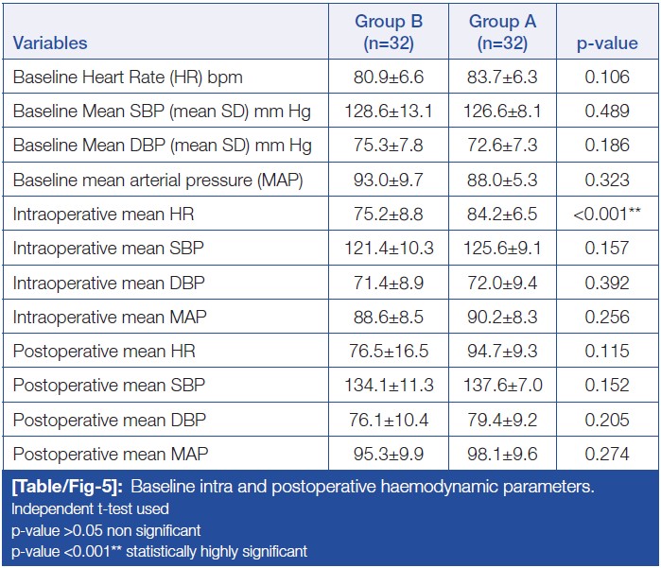
Task: Select the Intraoperative mean HR row label
Action: (103, 215)
